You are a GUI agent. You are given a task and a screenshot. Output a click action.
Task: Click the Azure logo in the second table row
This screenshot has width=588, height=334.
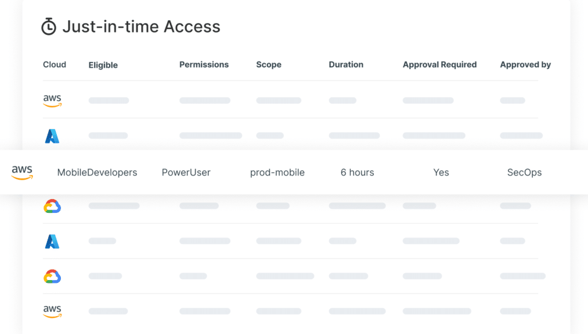tap(52, 136)
